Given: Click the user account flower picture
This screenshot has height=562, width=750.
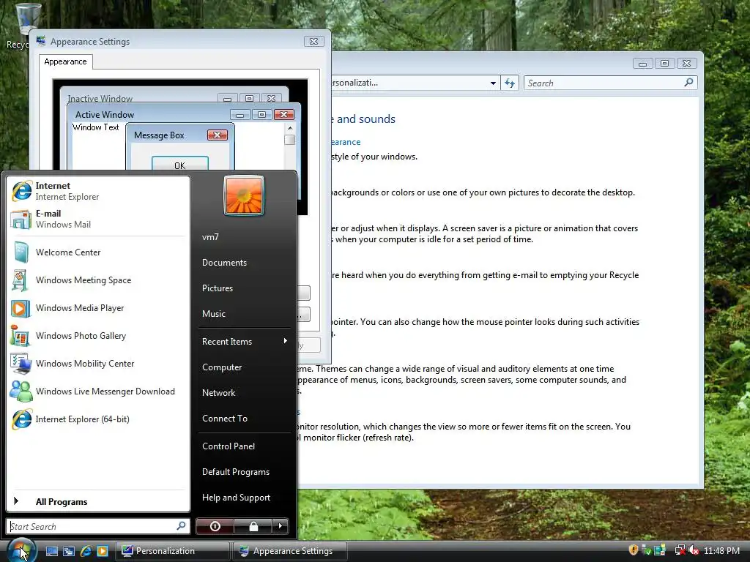Looking at the screenshot, I should [244, 195].
